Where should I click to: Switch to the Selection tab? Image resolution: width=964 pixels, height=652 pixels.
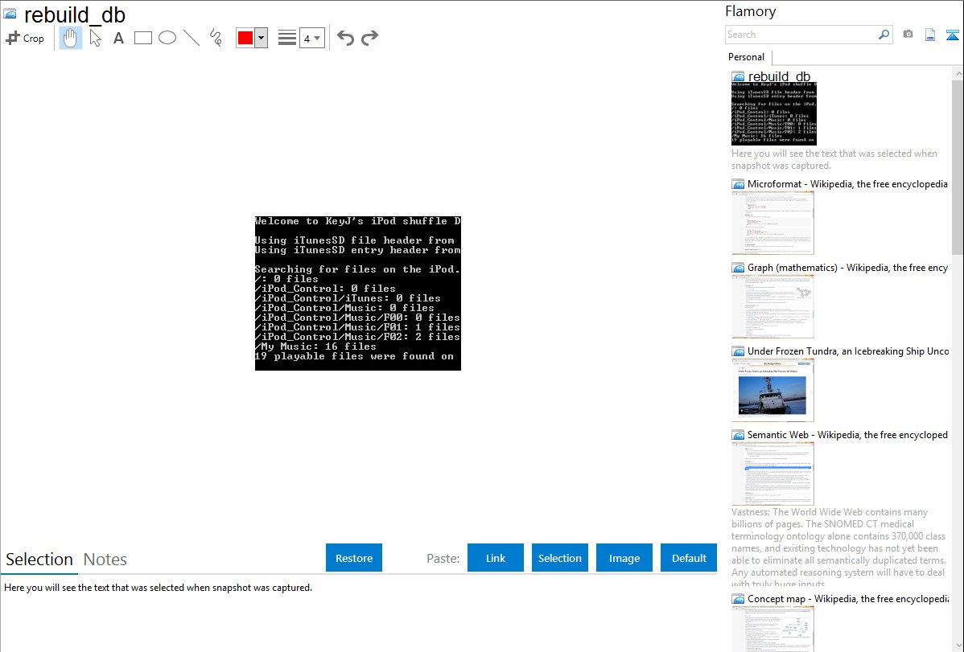(39, 560)
